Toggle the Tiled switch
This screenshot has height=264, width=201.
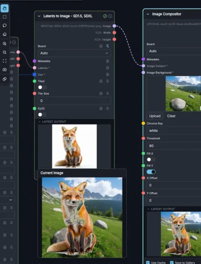click(42, 87)
